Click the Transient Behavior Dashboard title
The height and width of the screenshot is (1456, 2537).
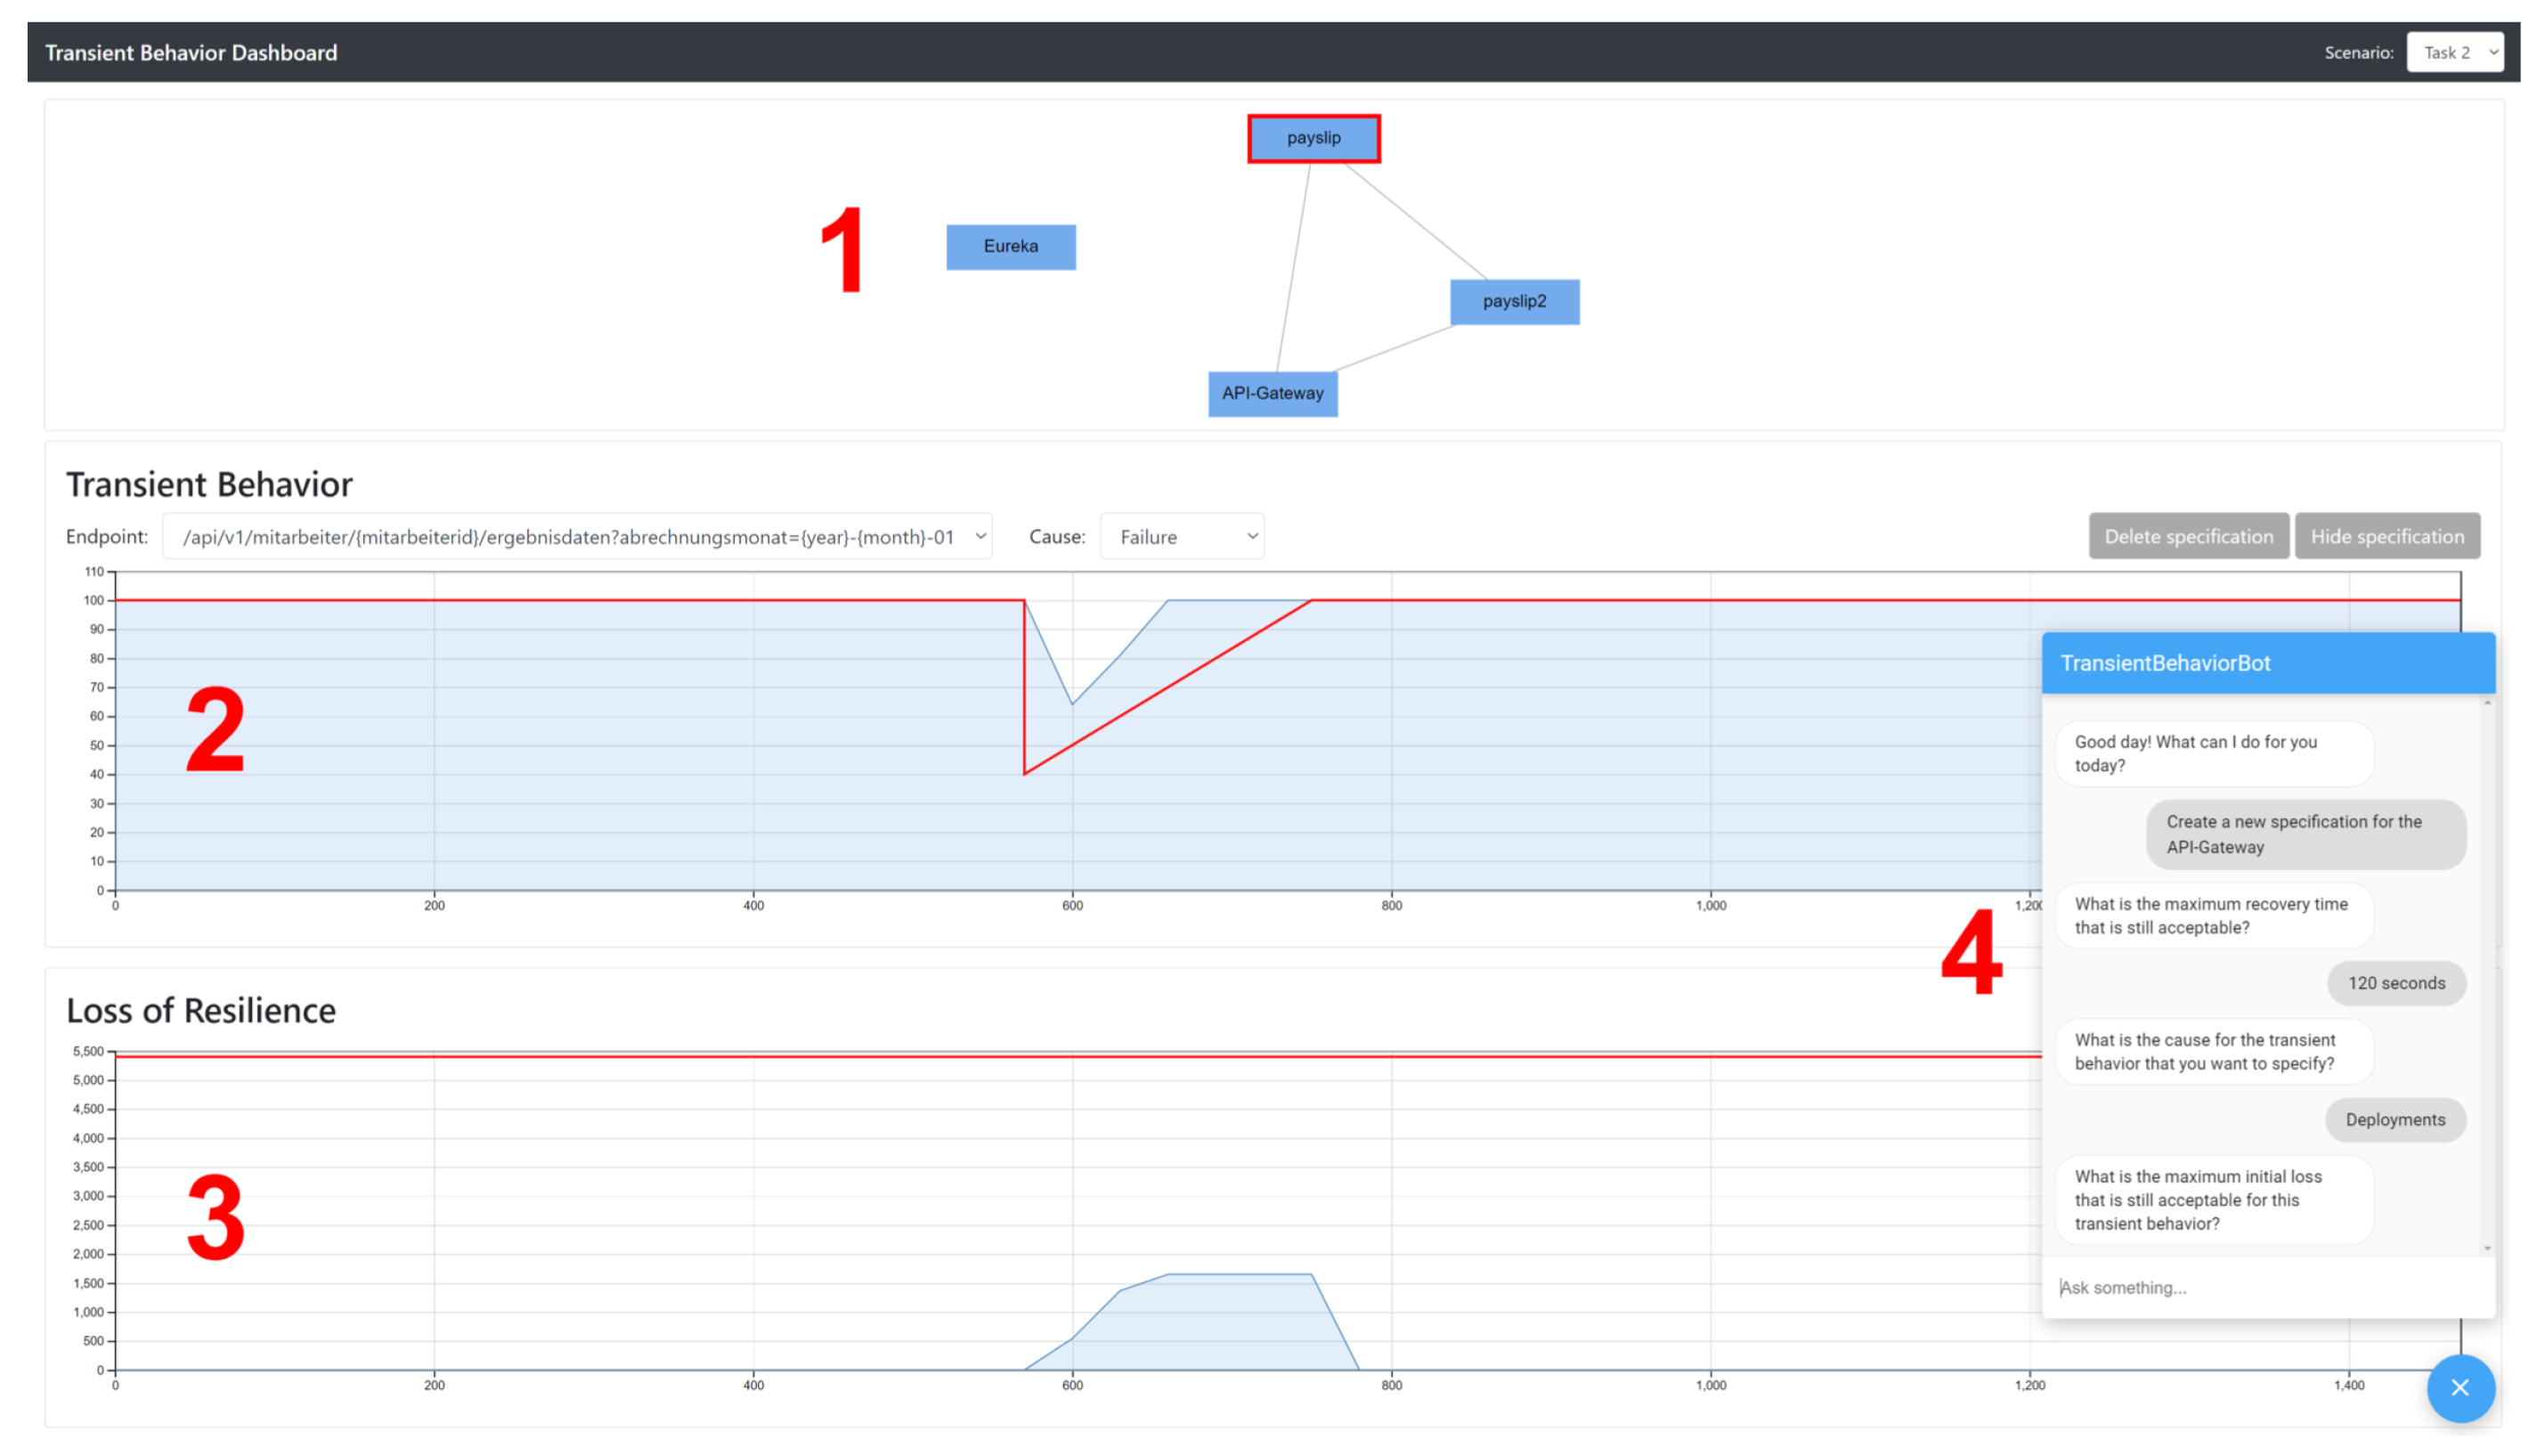click(191, 52)
